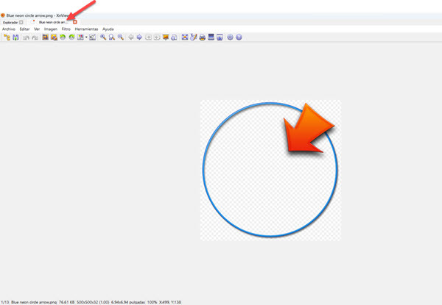The height and width of the screenshot is (305, 442).
Task: Click the scanner acquire icon
Action: click(x=211, y=37)
